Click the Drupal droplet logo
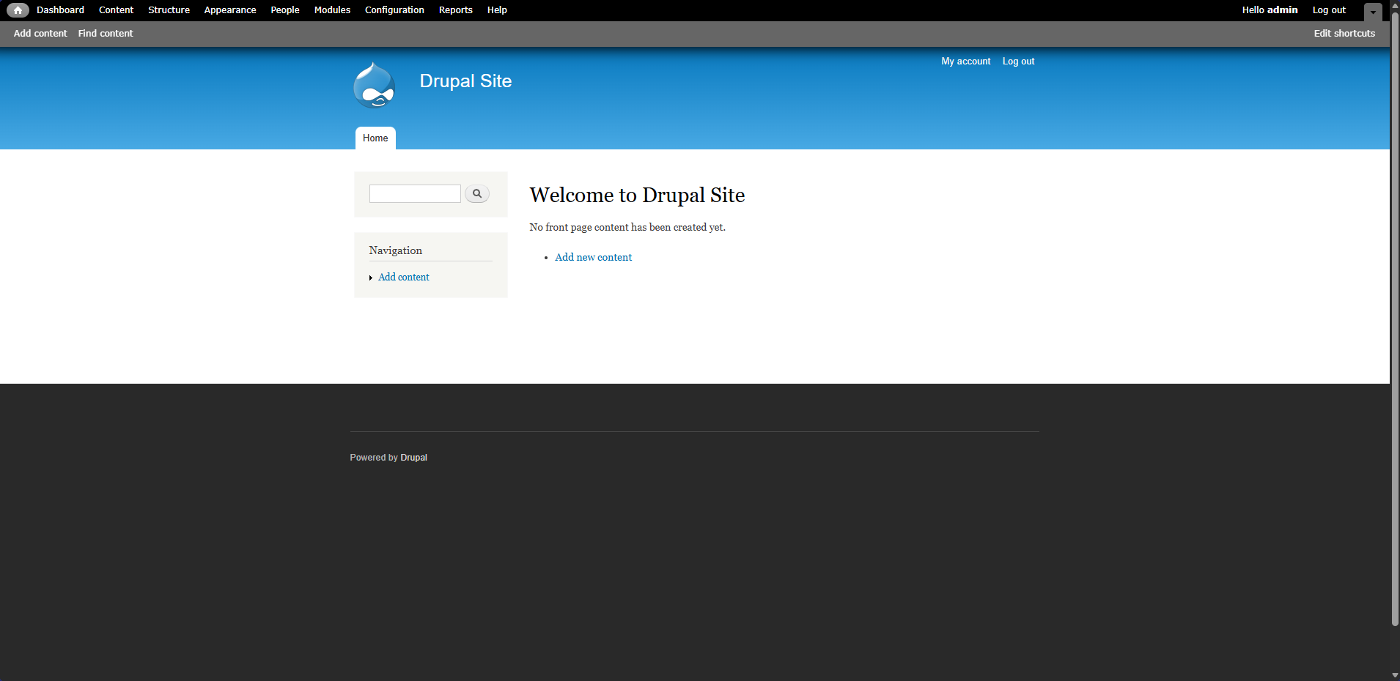Viewport: 1400px width, 681px height. click(x=375, y=85)
